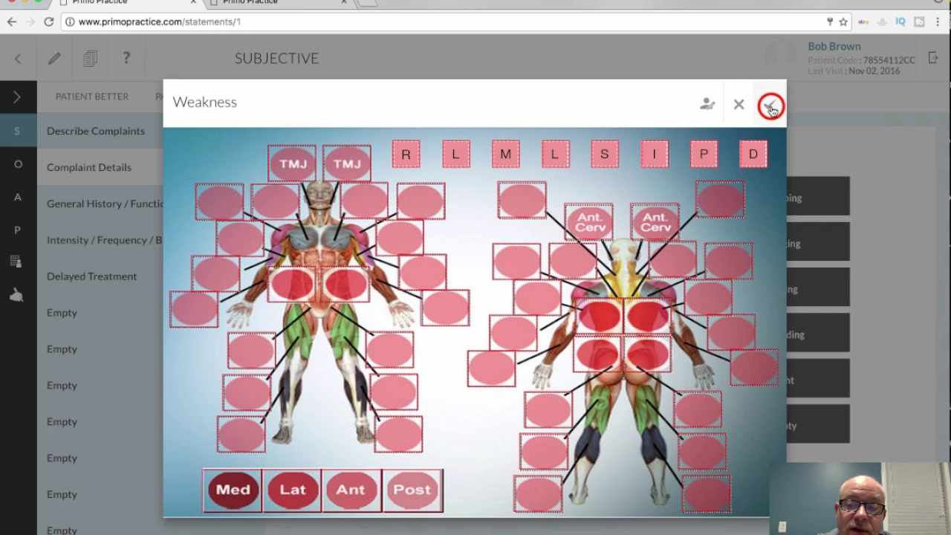Screen dimensions: 951x535
Task: Reload the page with the browser refresh icon
Action: [x=49, y=22]
